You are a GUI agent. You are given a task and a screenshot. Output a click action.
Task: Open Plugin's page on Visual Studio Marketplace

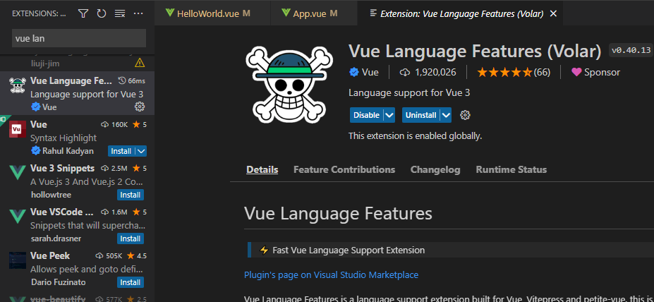pyautogui.click(x=331, y=275)
